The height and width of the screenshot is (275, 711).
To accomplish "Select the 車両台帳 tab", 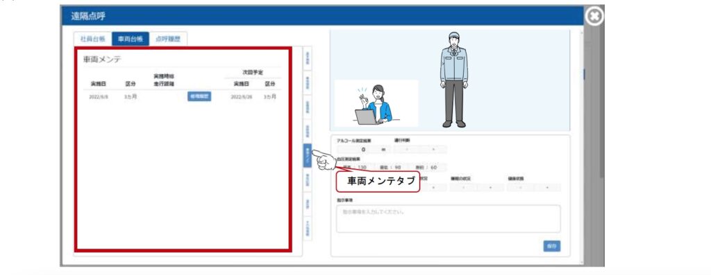I will pyautogui.click(x=130, y=39).
